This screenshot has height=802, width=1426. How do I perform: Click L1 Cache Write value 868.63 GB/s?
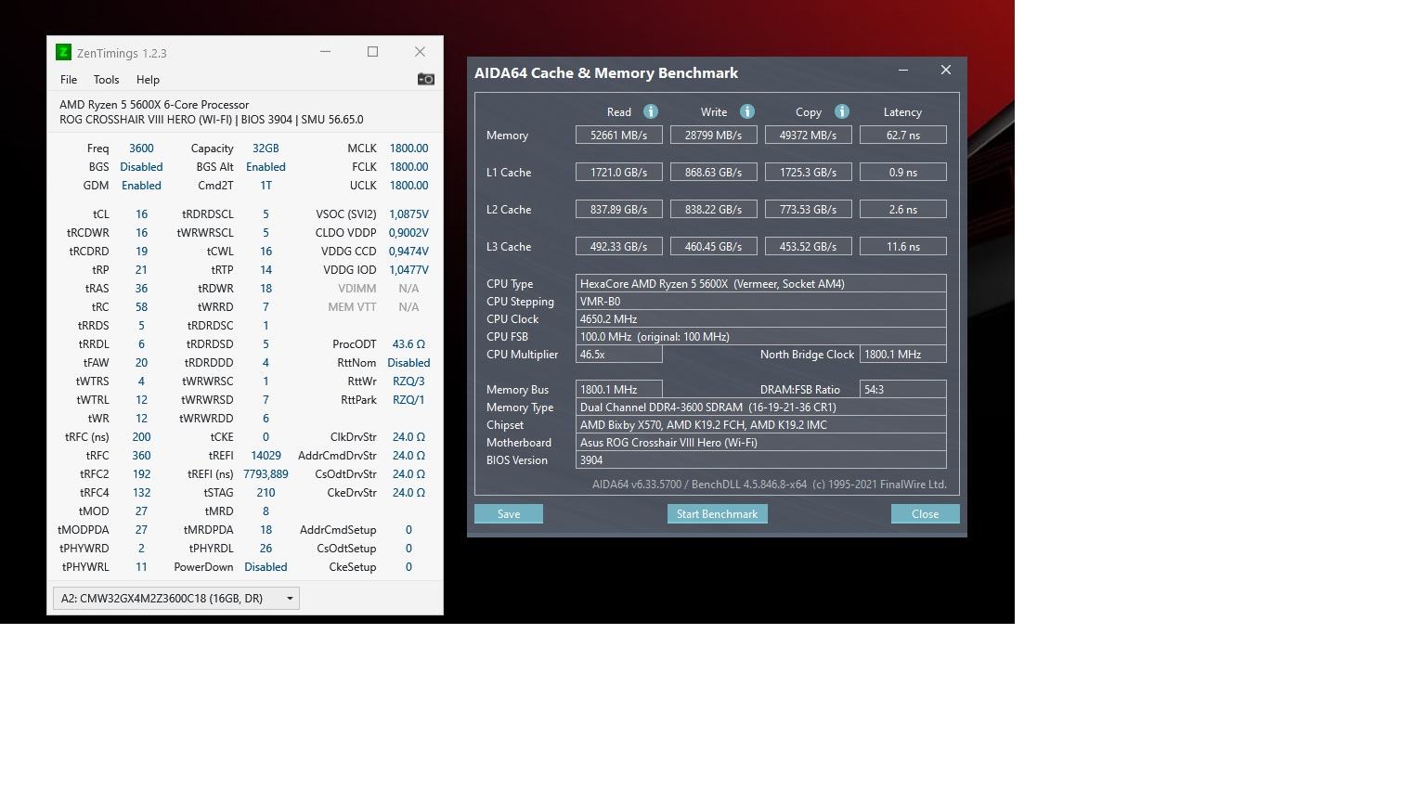713,173
